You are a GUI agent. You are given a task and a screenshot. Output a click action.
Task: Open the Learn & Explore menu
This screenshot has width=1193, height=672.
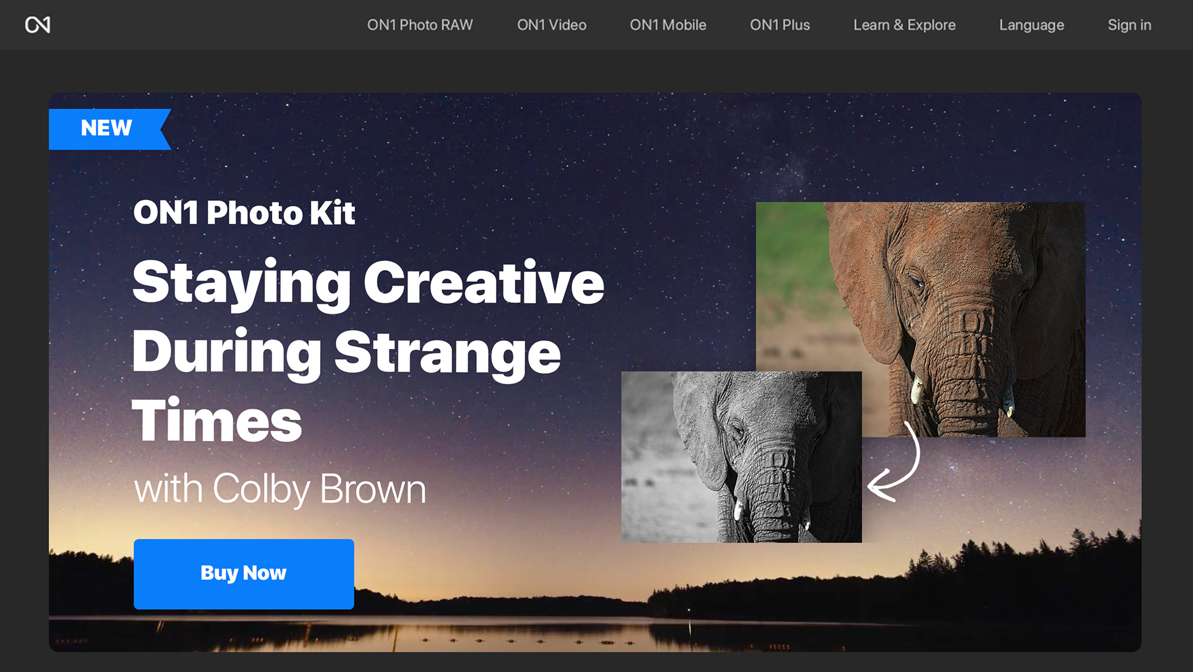click(905, 25)
